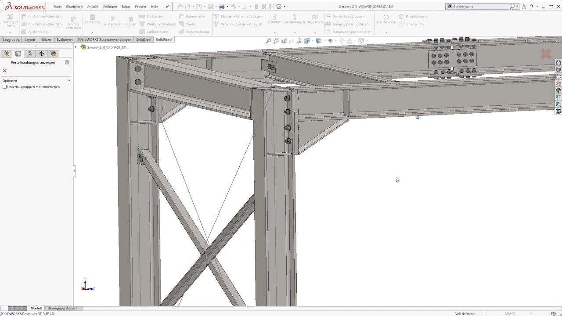Click the Zoom to Area icon

(x=276, y=41)
